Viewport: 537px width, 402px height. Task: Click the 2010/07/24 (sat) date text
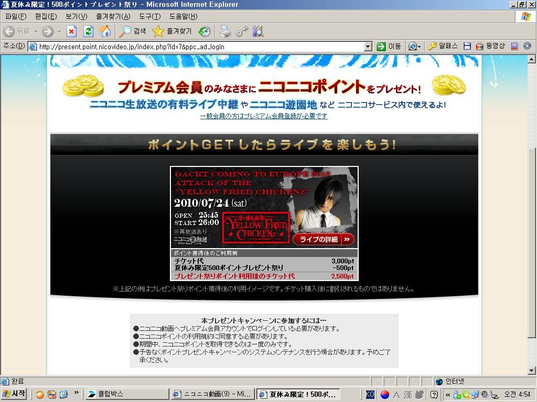coord(210,203)
